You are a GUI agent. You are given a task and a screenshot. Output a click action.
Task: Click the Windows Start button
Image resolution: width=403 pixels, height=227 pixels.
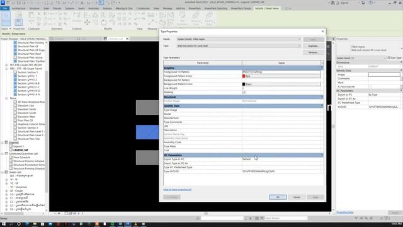point(4,224)
